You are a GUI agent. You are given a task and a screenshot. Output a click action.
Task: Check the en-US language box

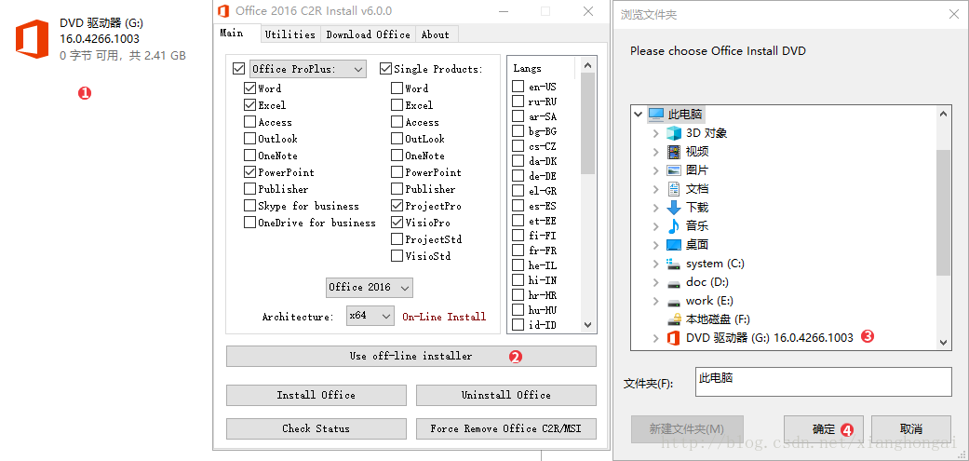point(518,87)
